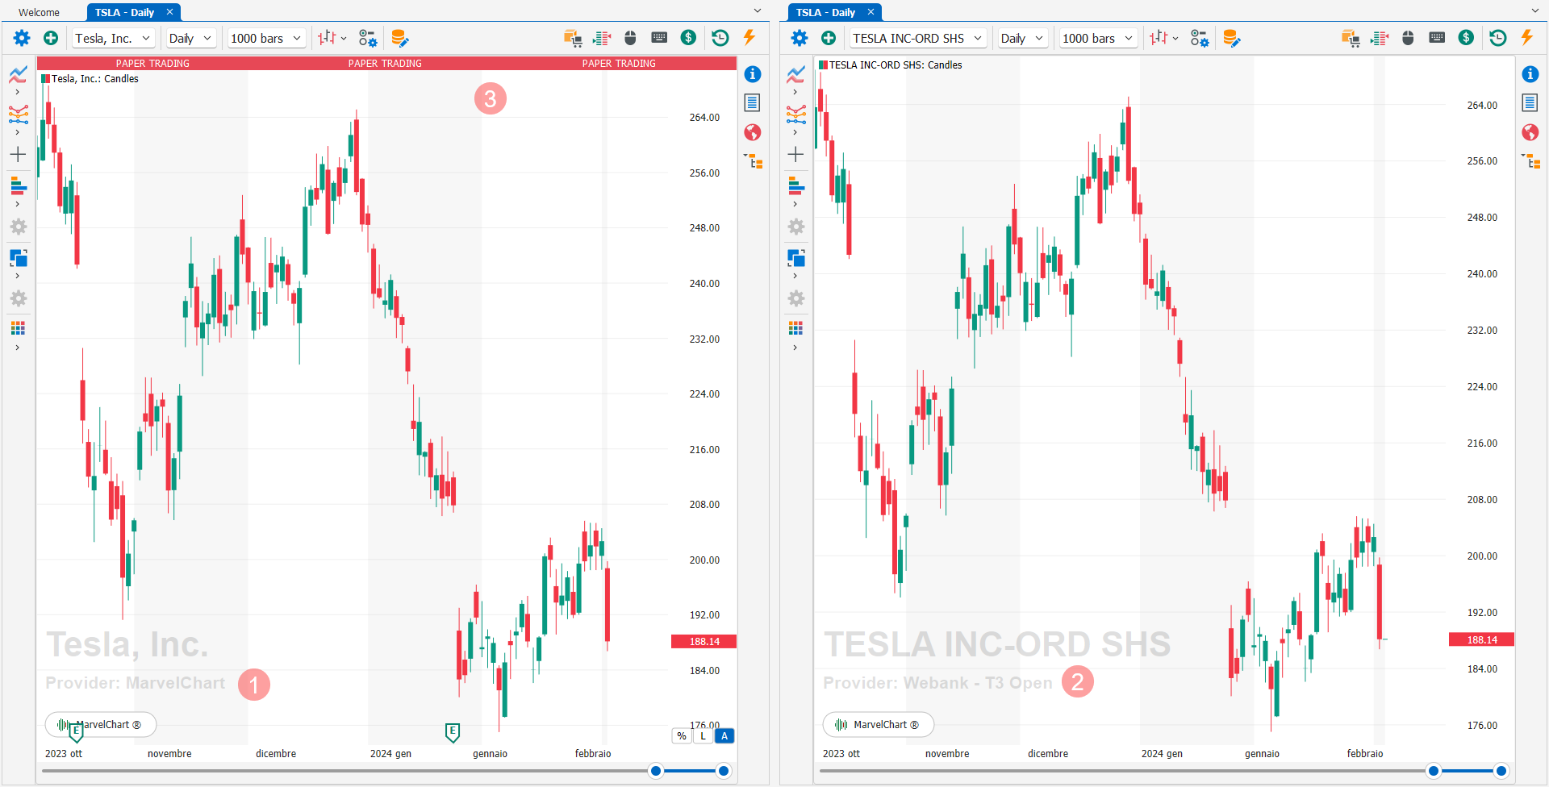1549x787 pixels.
Task: Click database edit icon in right toolbar
Action: 1231,38
